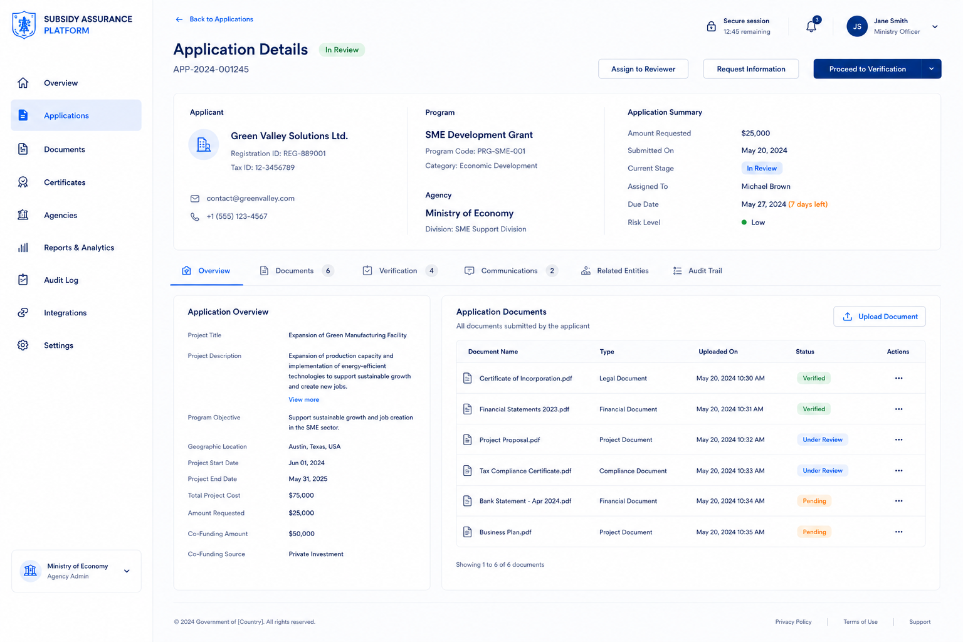Open Overview via its home icon

click(x=23, y=83)
